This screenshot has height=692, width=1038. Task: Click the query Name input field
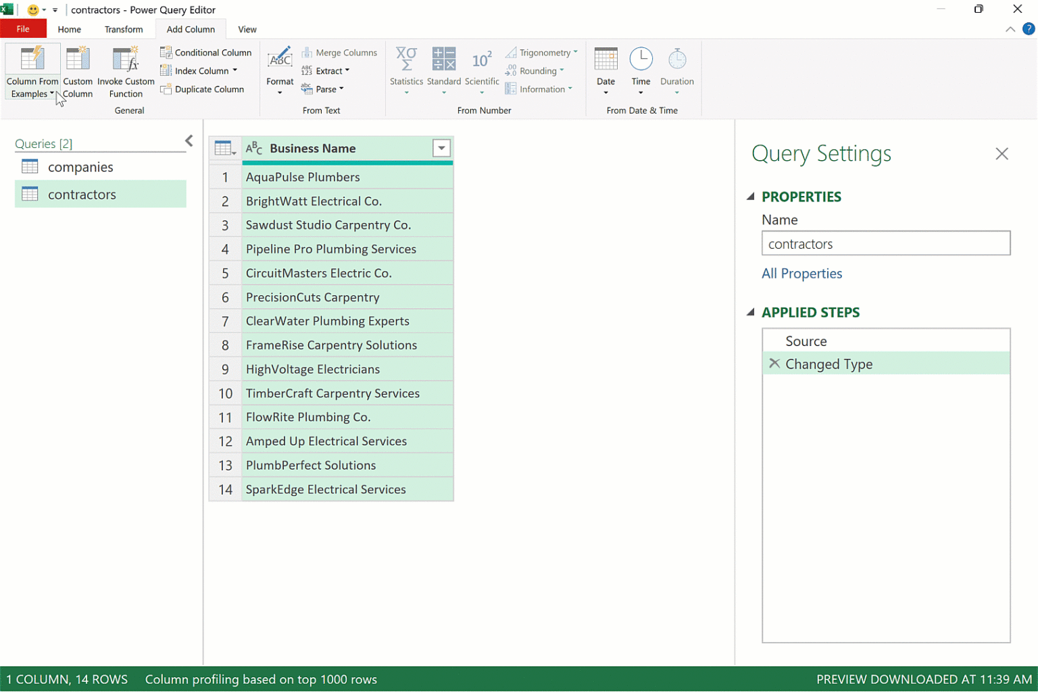pyautogui.click(x=885, y=244)
